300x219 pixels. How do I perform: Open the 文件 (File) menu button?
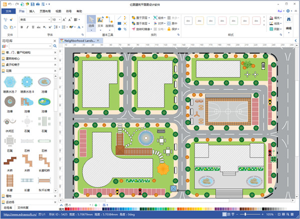[8, 10]
